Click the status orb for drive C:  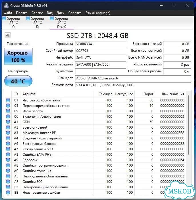click(4, 18)
